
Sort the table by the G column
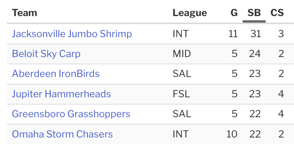pyautogui.click(x=234, y=13)
